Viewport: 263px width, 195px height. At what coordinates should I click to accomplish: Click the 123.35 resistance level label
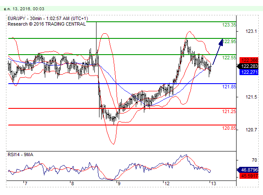click(229, 25)
